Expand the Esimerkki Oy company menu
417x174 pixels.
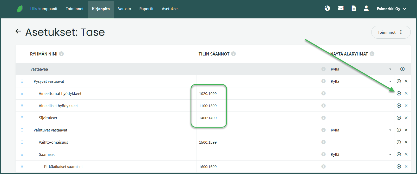tap(391, 9)
